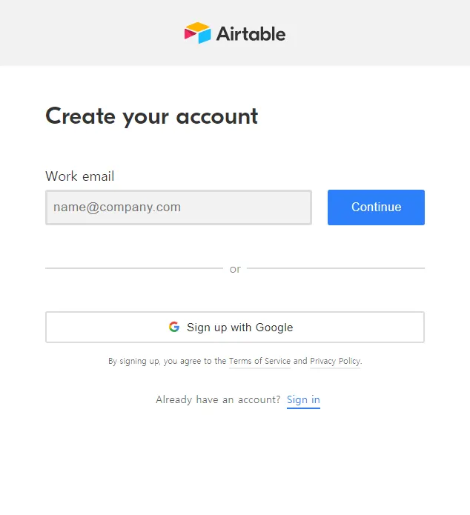Click the "or" divider text
The width and height of the screenshot is (470, 515).
(x=235, y=269)
